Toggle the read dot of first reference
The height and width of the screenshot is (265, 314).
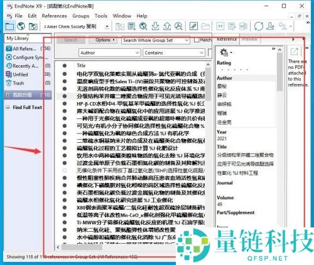pos(65,74)
